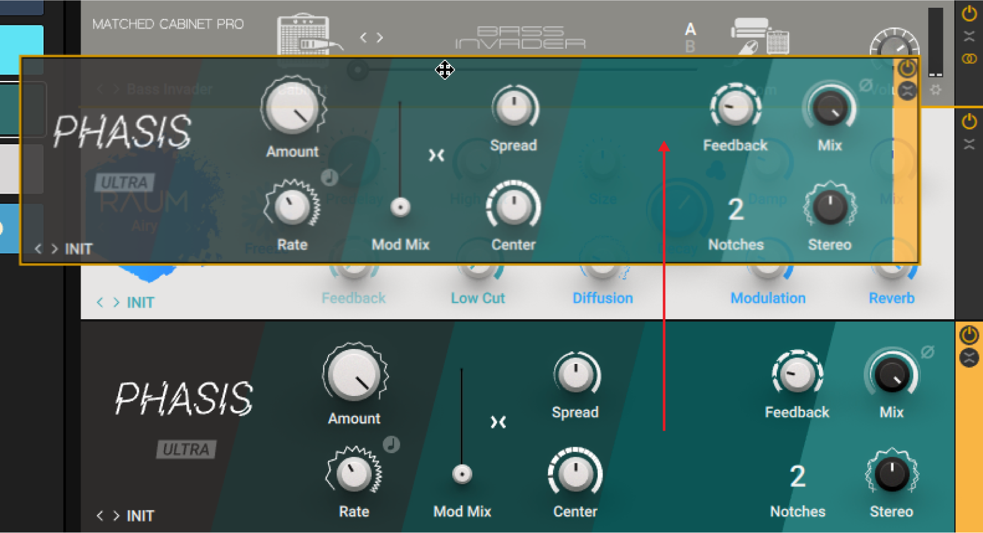Toggle power on the dragged Phasis module
The height and width of the screenshot is (533, 983).
pyautogui.click(x=907, y=68)
